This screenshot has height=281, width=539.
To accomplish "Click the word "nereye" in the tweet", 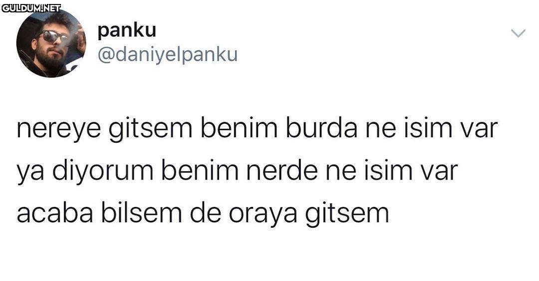I will click(x=59, y=129).
